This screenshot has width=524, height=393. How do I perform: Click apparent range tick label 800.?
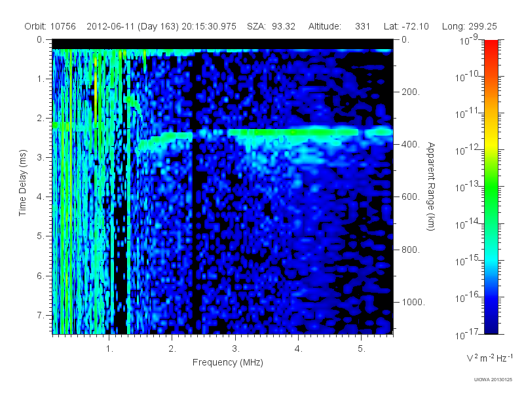tap(411, 250)
